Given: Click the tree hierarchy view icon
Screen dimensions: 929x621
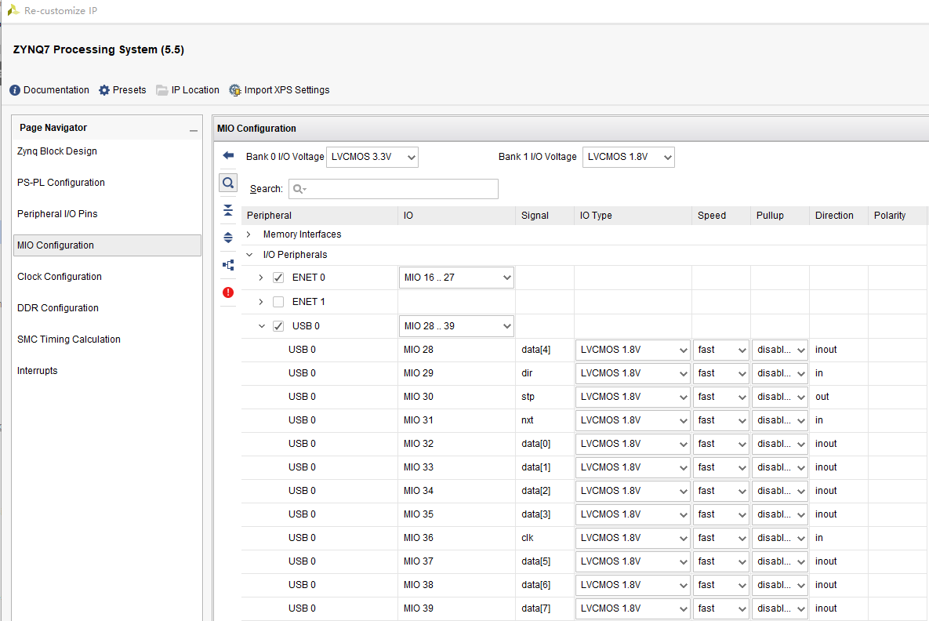Looking at the screenshot, I should [x=228, y=265].
